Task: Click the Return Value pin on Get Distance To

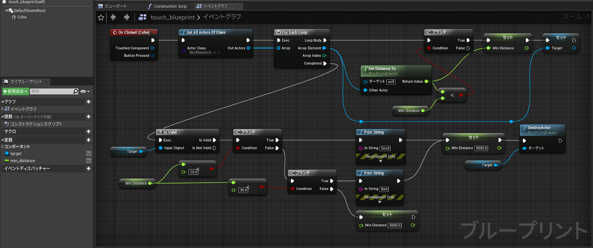Action: 426,81
